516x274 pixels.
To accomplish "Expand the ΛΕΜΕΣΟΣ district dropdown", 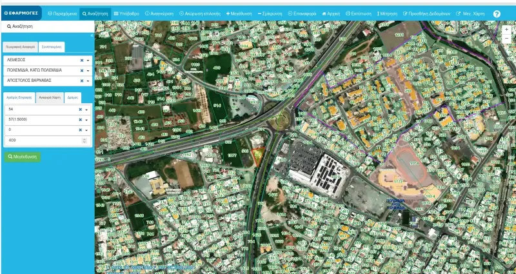I will (88, 61).
